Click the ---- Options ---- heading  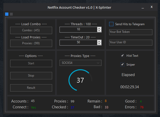[x=31, y=56]
